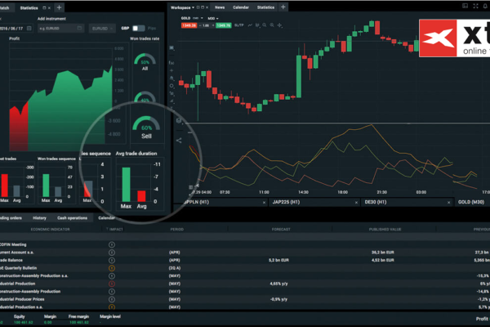Expand the EURUSD instrument dropdown
Image resolution: width=490 pixels, height=327 pixels.
pyautogui.click(x=102, y=28)
